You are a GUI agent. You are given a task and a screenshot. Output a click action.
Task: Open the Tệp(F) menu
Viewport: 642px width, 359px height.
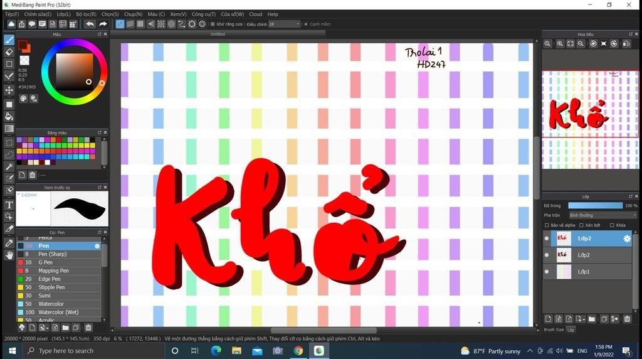12,14
